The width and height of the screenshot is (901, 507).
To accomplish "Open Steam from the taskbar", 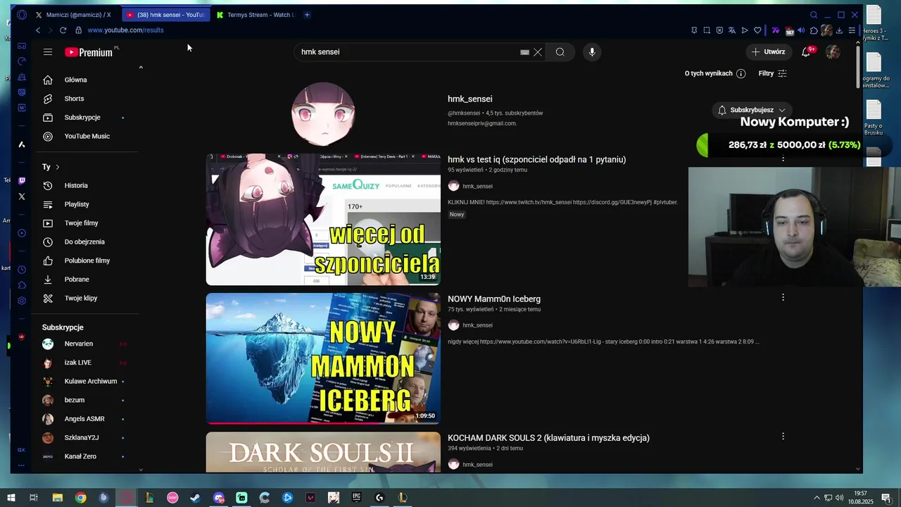I will click(196, 498).
